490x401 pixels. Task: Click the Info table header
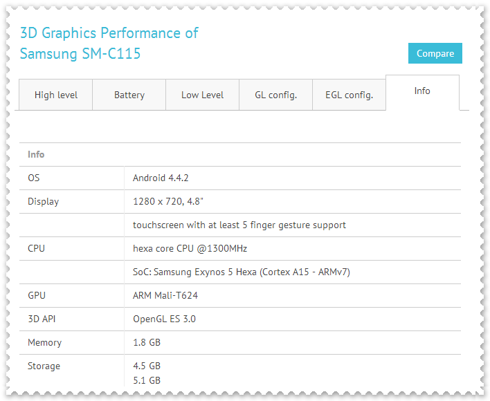pos(36,154)
